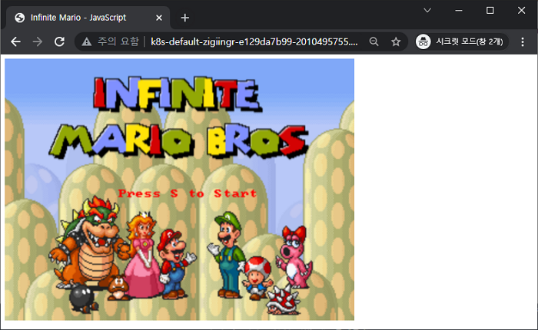
Task: Click the black Bob-omb character
Action: [82, 299]
